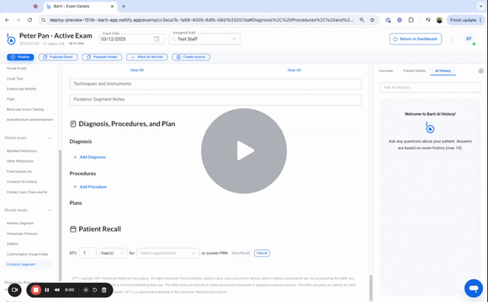
Task: Click the Posterior Segment Notes field
Action: pyautogui.click(x=215, y=99)
